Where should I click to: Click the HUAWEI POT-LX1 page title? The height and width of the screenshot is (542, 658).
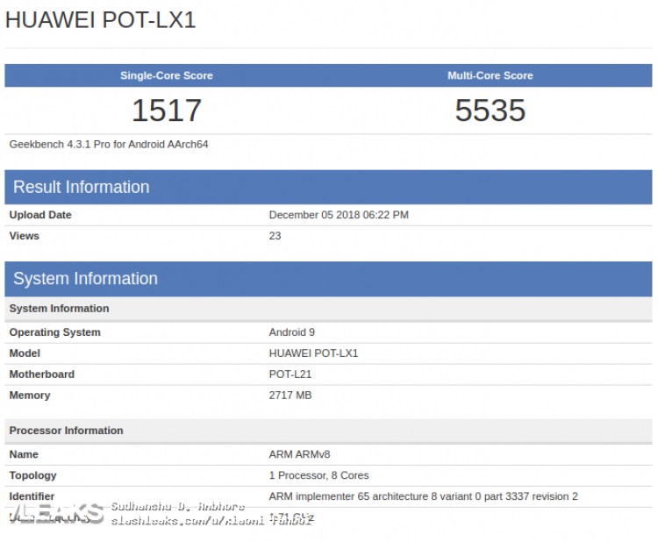(100, 20)
